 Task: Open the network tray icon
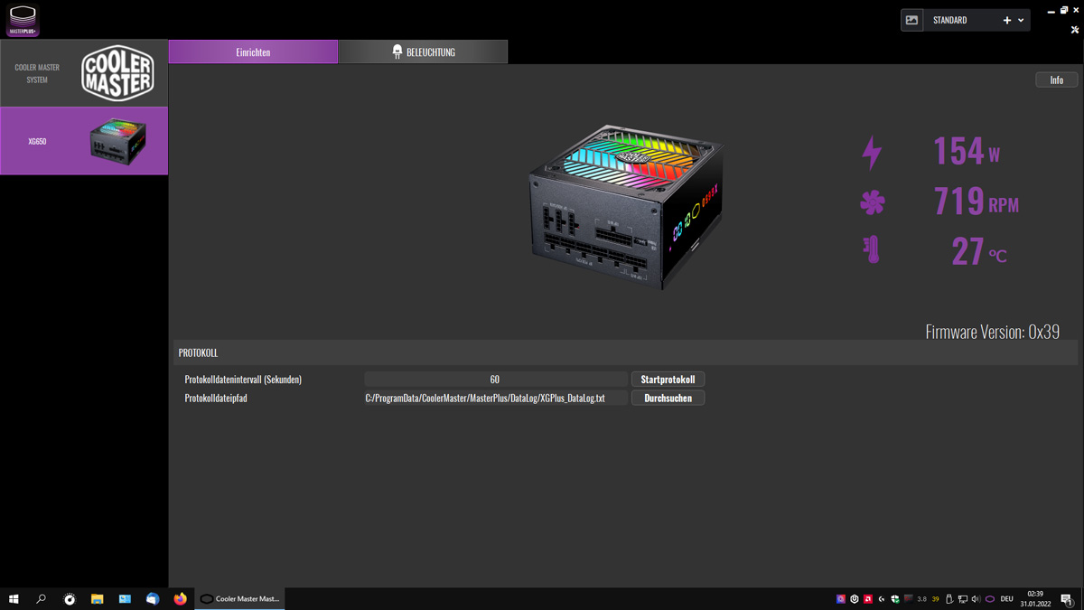963,599
